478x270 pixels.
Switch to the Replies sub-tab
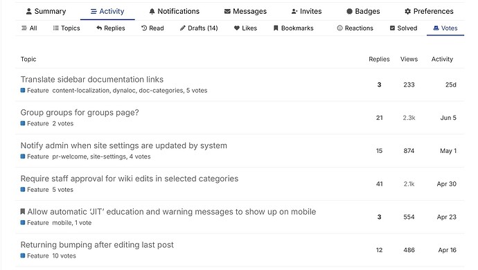coord(111,28)
